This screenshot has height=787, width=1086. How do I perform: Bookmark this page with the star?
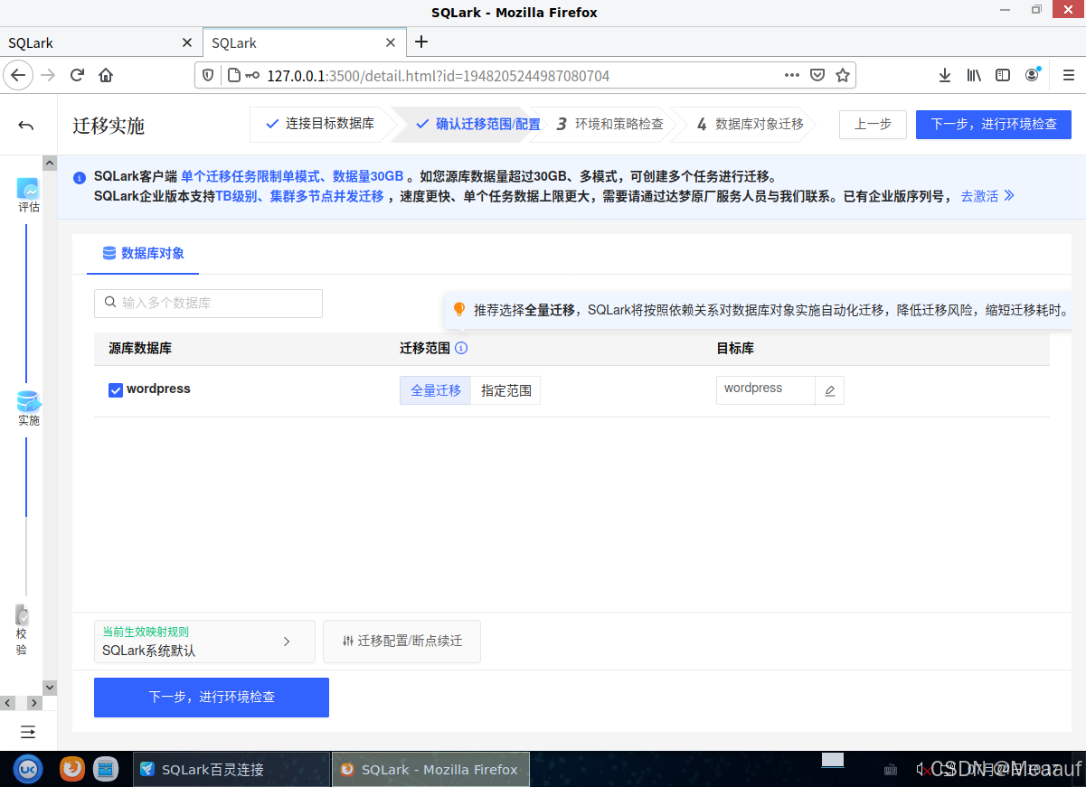[842, 75]
